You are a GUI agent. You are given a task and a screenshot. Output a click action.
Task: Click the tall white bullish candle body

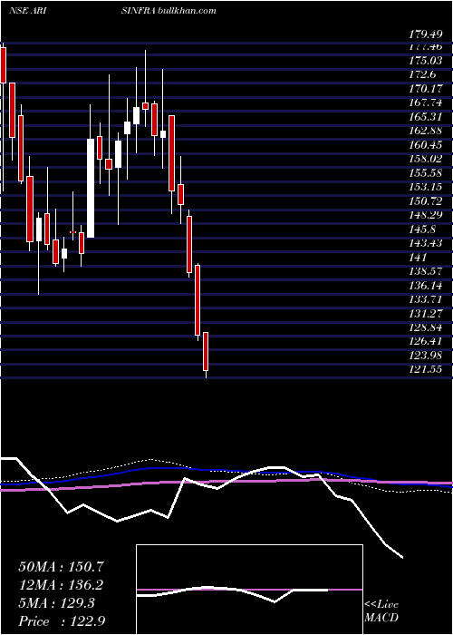91,188
